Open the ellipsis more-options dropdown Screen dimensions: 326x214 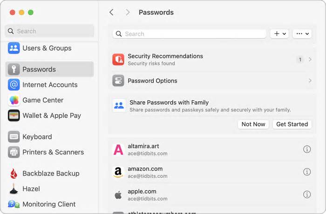tap(302, 33)
